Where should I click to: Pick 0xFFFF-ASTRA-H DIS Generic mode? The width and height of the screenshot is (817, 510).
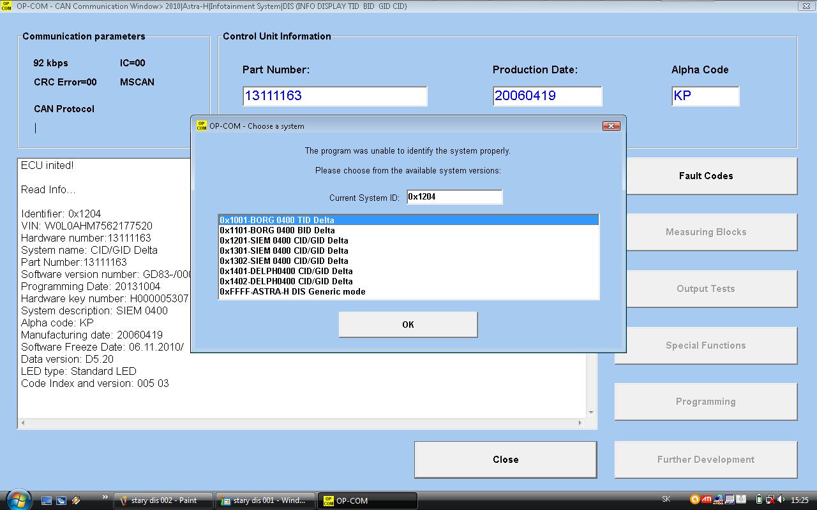pyautogui.click(x=292, y=291)
